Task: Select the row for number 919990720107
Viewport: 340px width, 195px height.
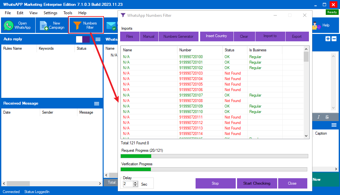Action: 191,95
